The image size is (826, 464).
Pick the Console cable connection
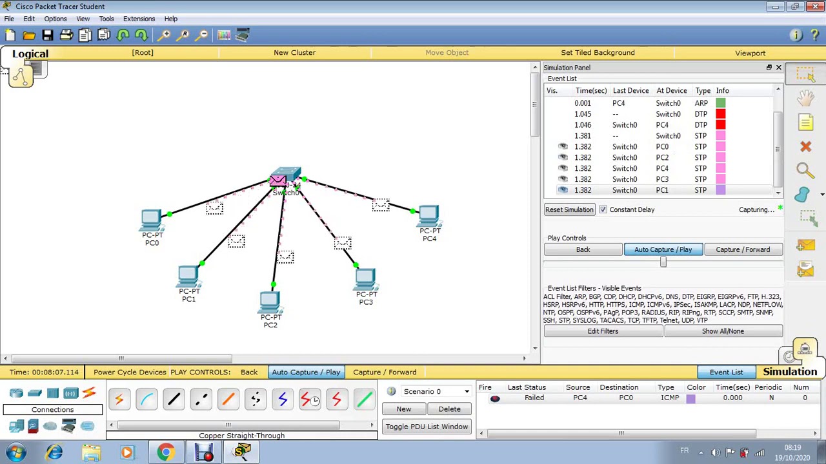click(x=146, y=400)
